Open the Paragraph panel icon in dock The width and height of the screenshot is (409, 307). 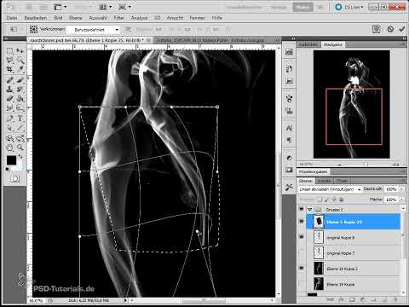(289, 140)
